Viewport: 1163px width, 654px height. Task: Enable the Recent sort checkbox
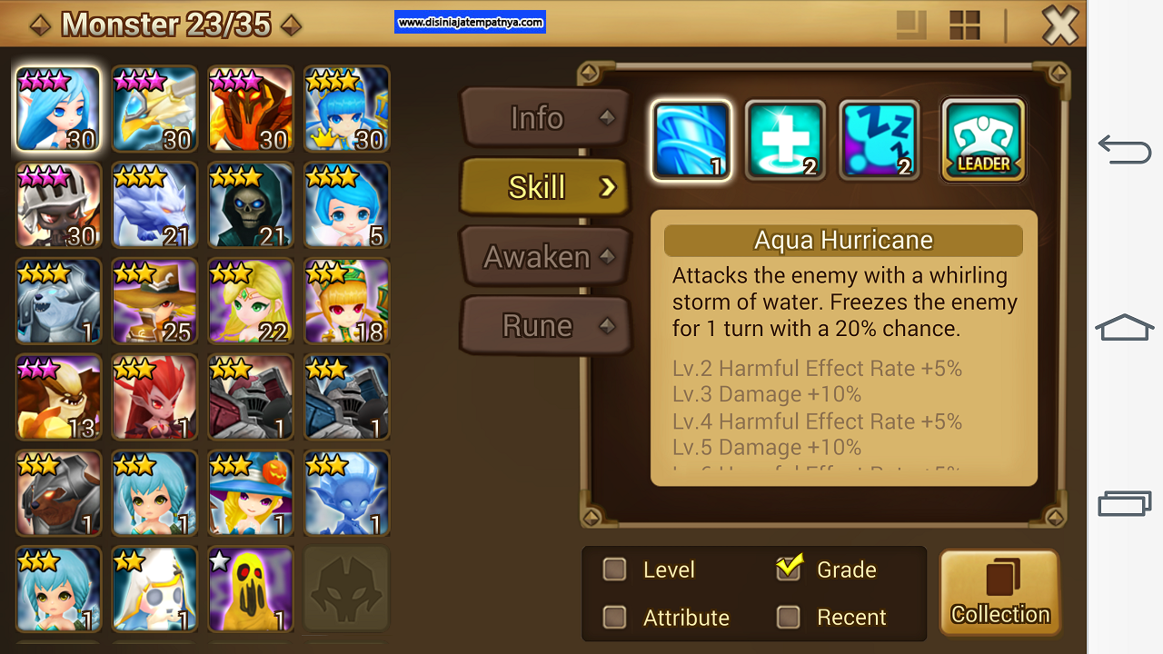pos(789,618)
